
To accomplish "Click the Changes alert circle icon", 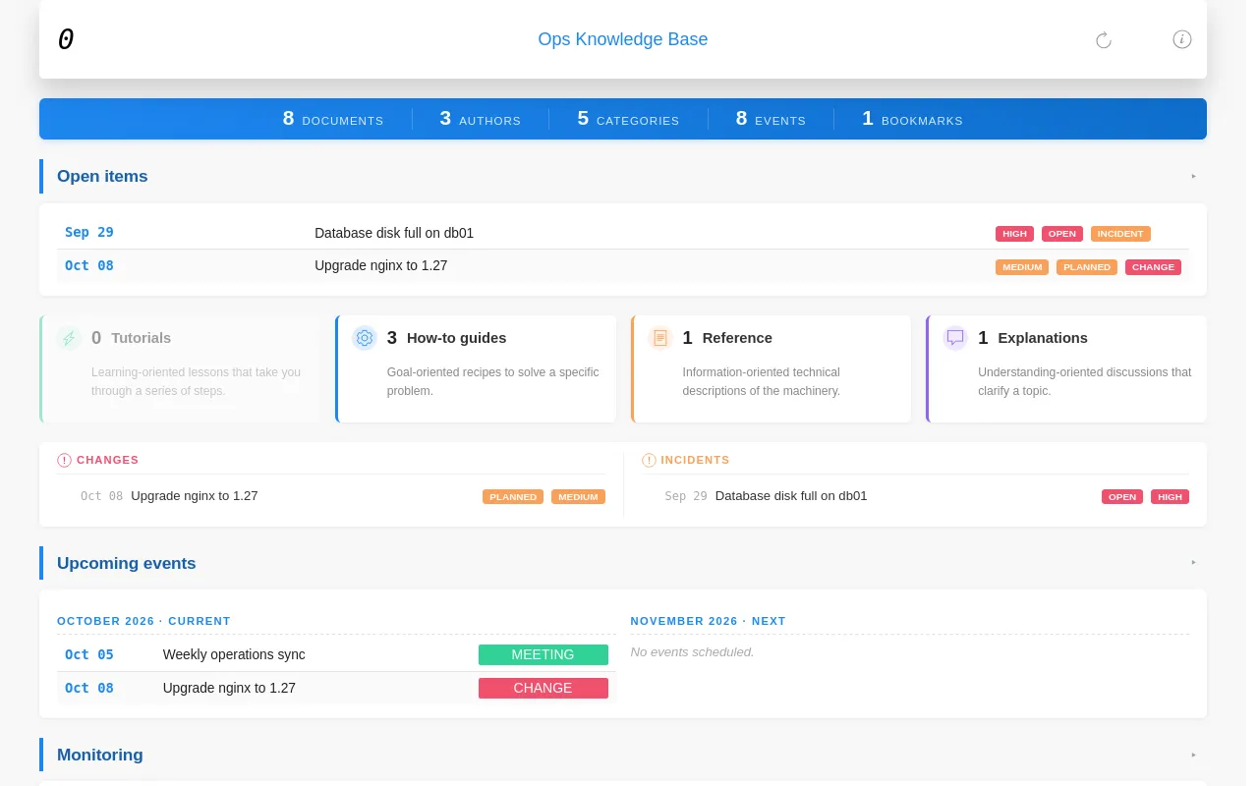I will (x=65, y=460).
